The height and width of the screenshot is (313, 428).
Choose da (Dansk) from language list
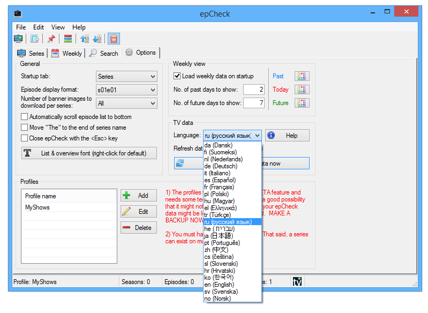pos(232,145)
